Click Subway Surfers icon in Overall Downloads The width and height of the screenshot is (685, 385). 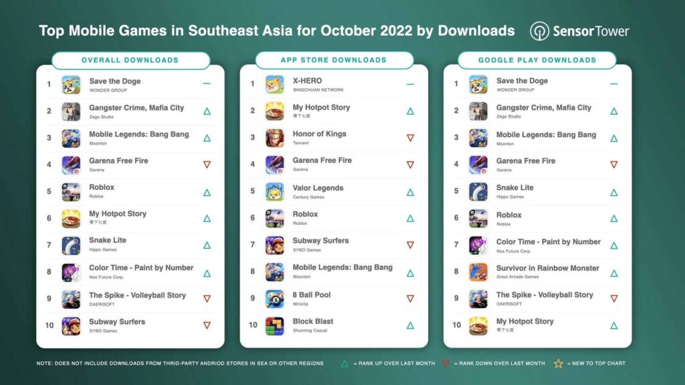(x=71, y=326)
